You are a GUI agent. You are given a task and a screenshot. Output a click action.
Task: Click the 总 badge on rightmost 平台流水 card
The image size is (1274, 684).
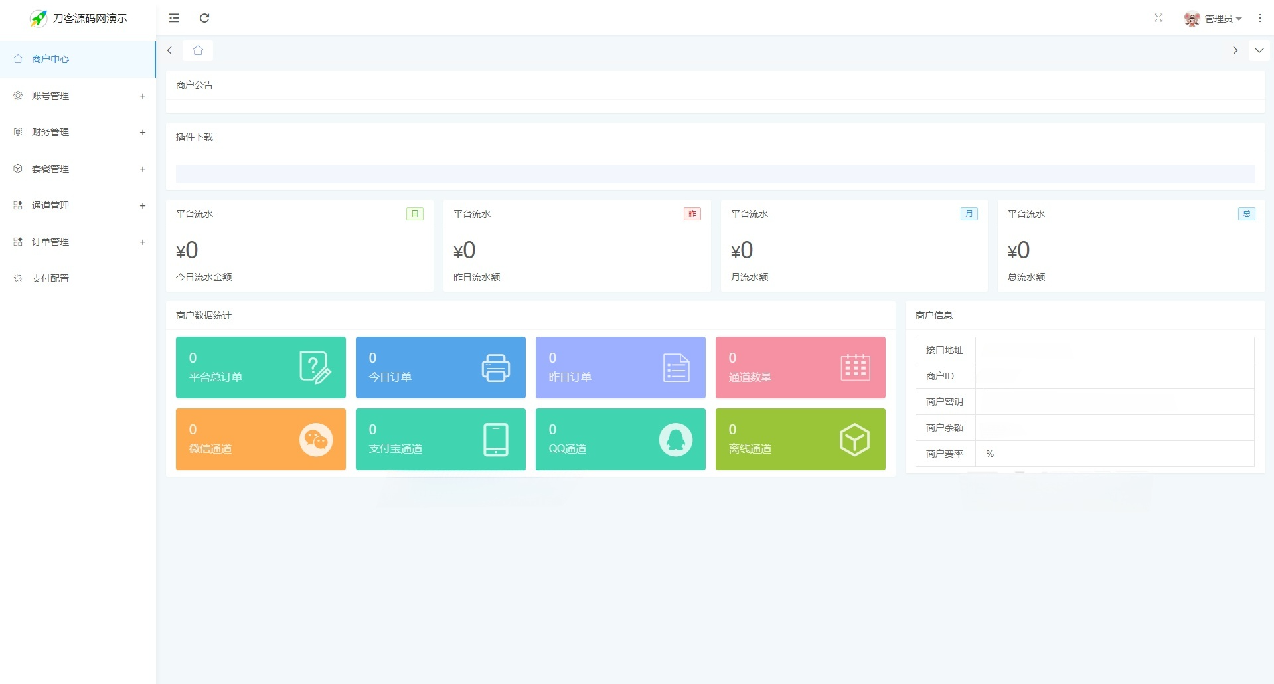coord(1247,213)
